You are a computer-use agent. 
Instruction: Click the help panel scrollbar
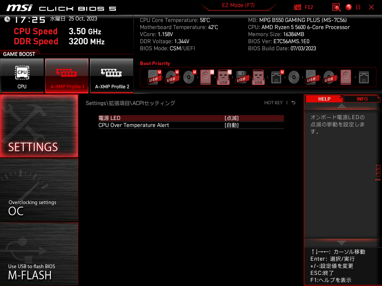(x=378, y=171)
